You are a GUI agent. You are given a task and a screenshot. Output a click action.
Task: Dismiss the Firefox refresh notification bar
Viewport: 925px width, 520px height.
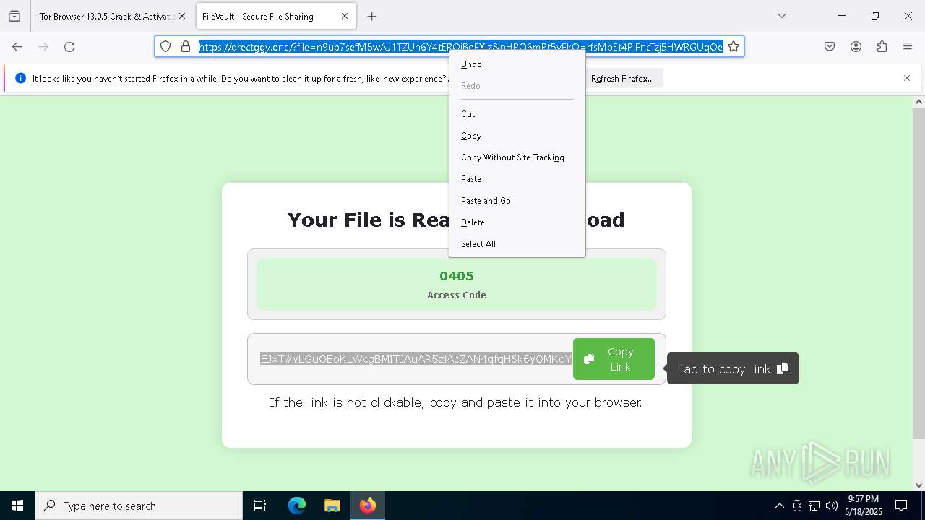[907, 78]
